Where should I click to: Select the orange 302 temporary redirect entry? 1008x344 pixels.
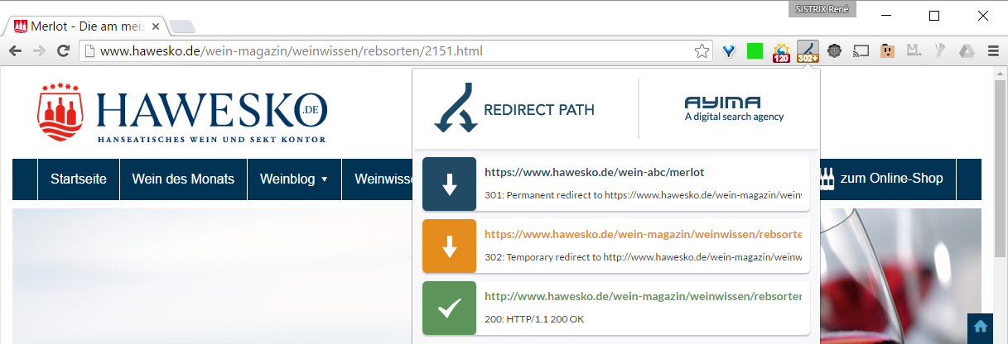[615, 246]
